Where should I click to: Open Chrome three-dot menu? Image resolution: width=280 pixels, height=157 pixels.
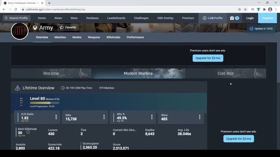[x=276, y=10]
